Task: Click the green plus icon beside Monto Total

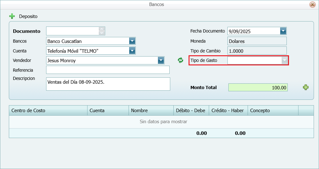Action: point(306,88)
